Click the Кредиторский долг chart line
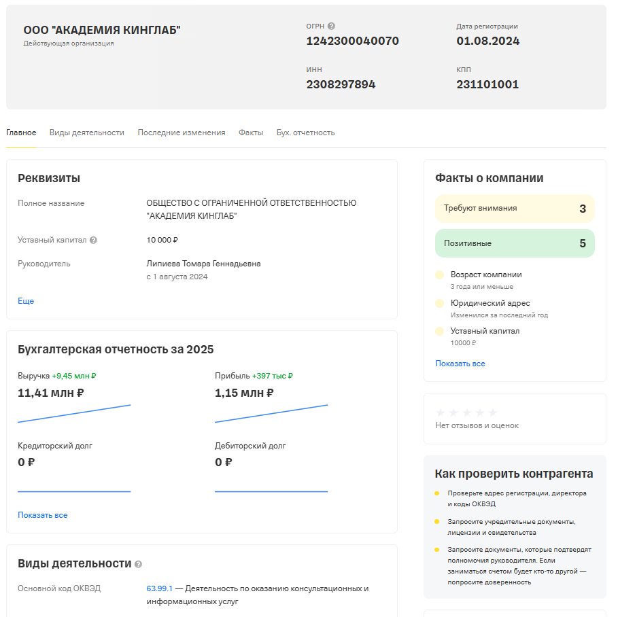 coord(74,491)
